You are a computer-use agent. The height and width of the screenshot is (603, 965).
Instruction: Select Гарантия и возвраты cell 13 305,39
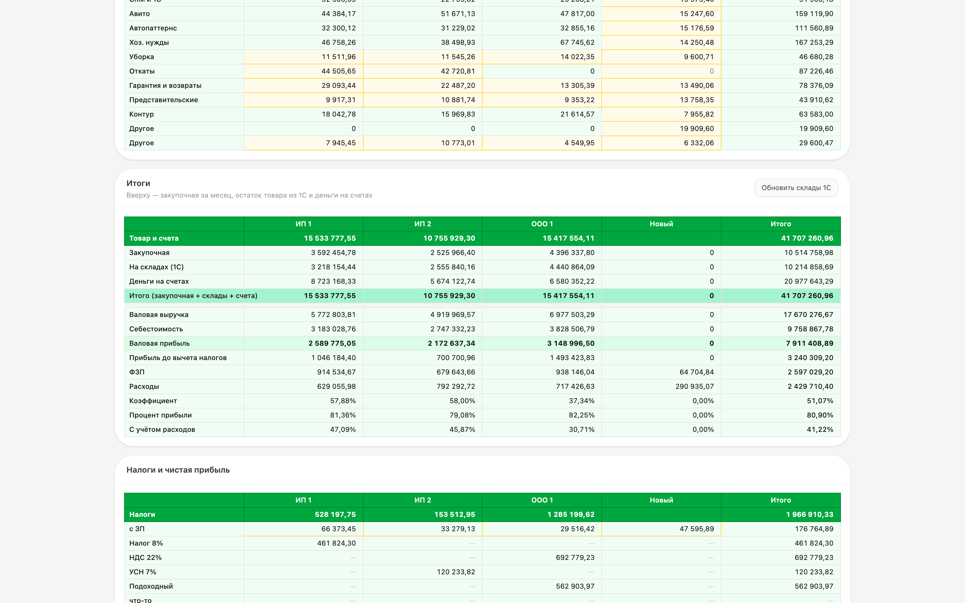542,86
